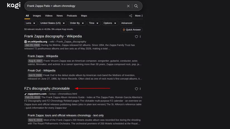Screen dimensions: 230x129
Task: Click the Wikipedia favicon beside en.wikipedia.org
Action: pyautogui.click(x=26, y=42)
